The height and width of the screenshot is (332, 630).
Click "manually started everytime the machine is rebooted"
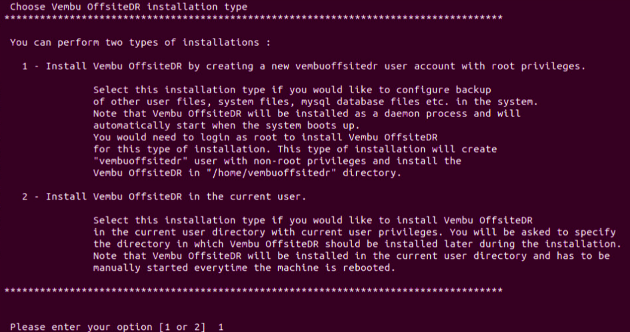point(244,267)
